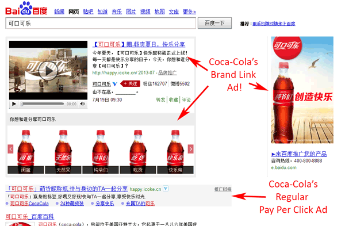Click the e.baidu.com address text
Image resolution: width=345 pixels, height=226 pixels.
283,167
